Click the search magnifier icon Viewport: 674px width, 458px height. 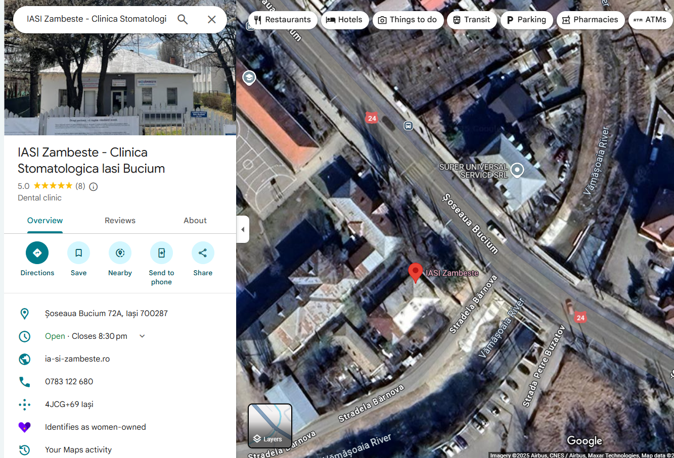[183, 19]
